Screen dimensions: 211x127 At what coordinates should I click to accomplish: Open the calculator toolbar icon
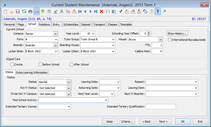[x=49, y=11]
